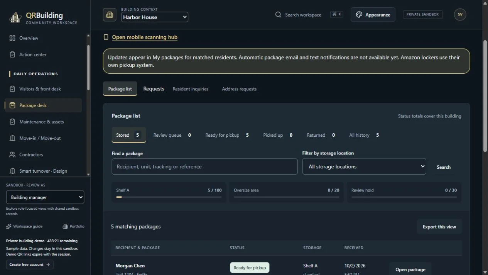This screenshot has height=275, width=488.
Task: Open the SV user avatar
Action: (x=460, y=14)
